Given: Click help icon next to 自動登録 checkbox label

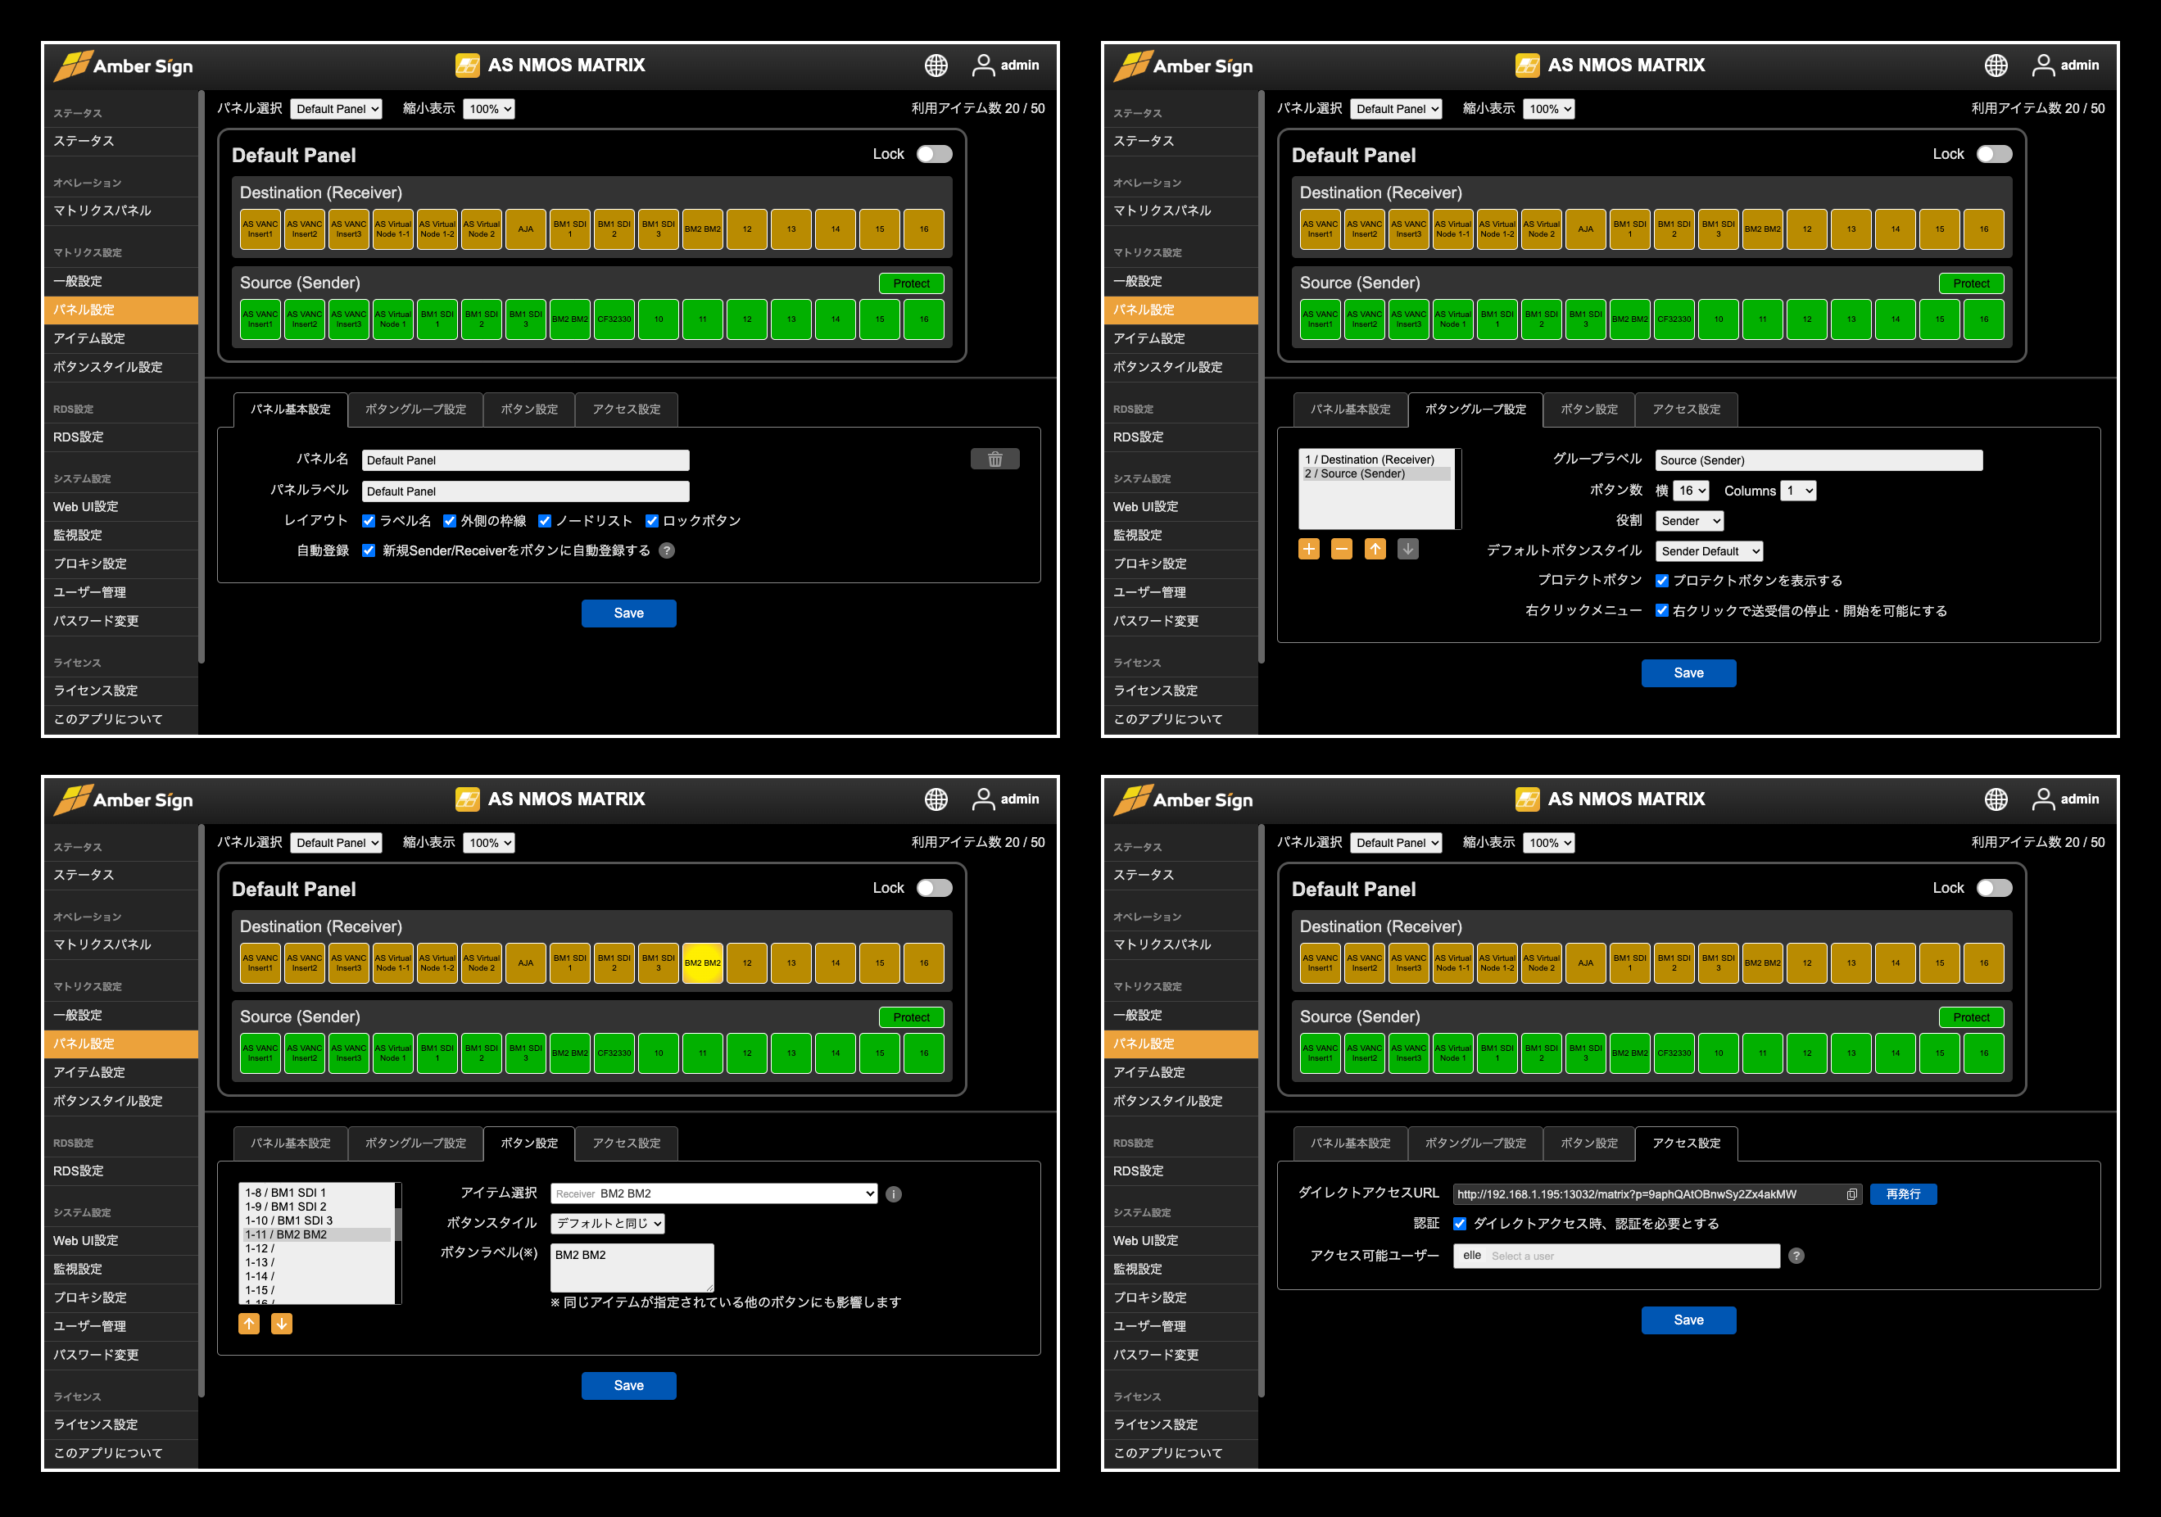Looking at the screenshot, I should (x=666, y=550).
